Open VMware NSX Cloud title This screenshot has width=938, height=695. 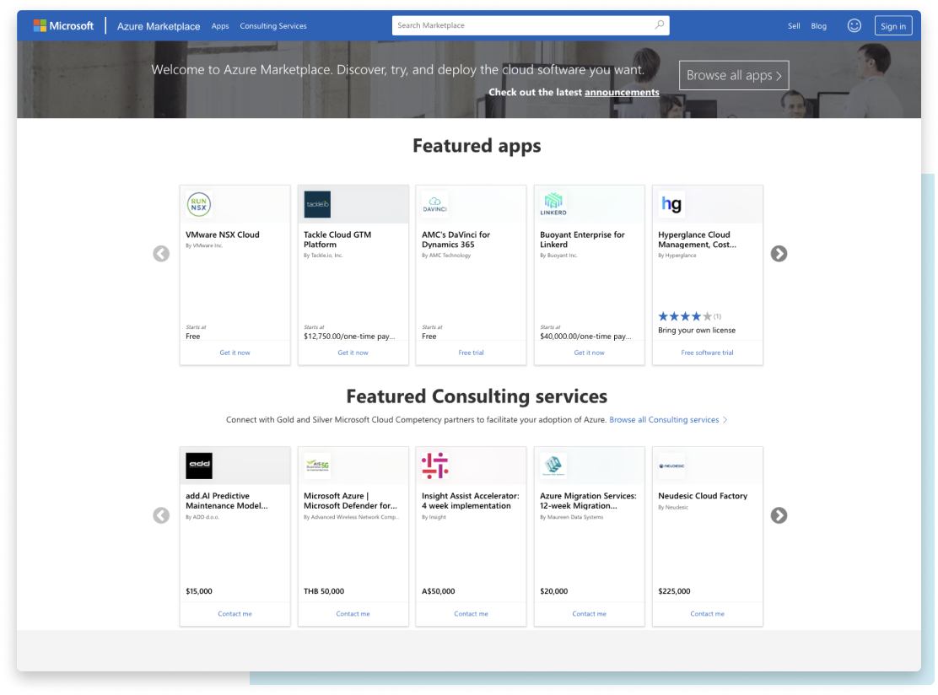[223, 235]
